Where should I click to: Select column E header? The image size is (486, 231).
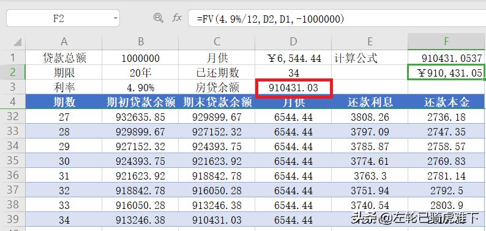pyautogui.click(x=370, y=42)
